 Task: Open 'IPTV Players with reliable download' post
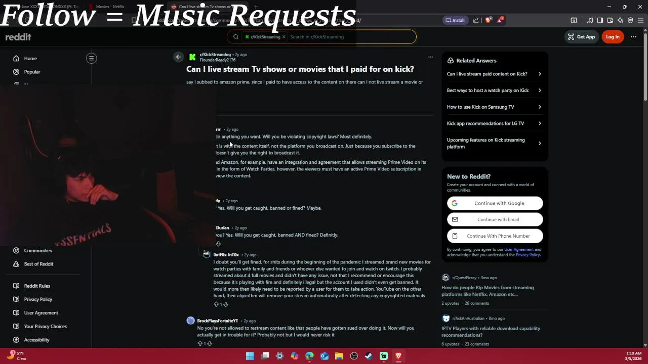(x=491, y=332)
